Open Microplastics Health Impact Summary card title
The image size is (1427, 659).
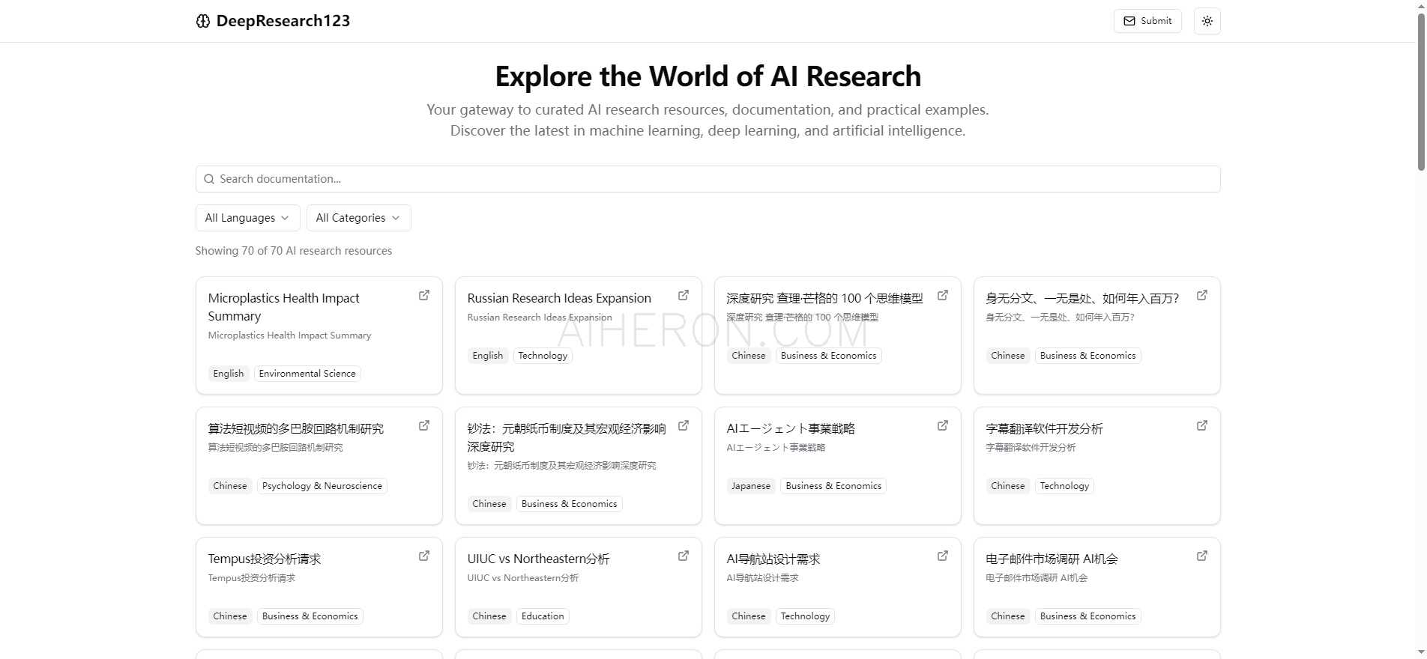pyautogui.click(x=283, y=307)
